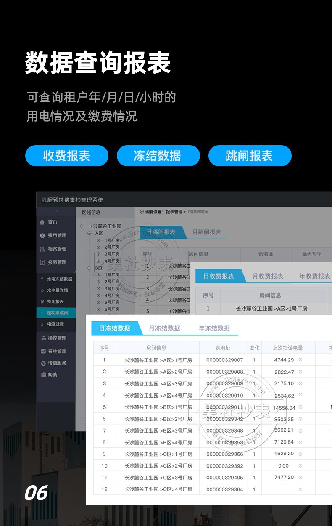Open dropdown arrow next to 0.00
The height and width of the screenshot is (526, 332).
[300, 466]
